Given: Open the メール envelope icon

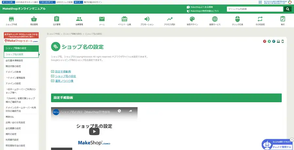Looking at the screenshot, I should pos(102,19).
